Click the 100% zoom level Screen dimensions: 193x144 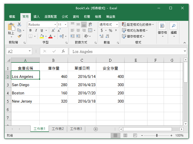point(179,136)
